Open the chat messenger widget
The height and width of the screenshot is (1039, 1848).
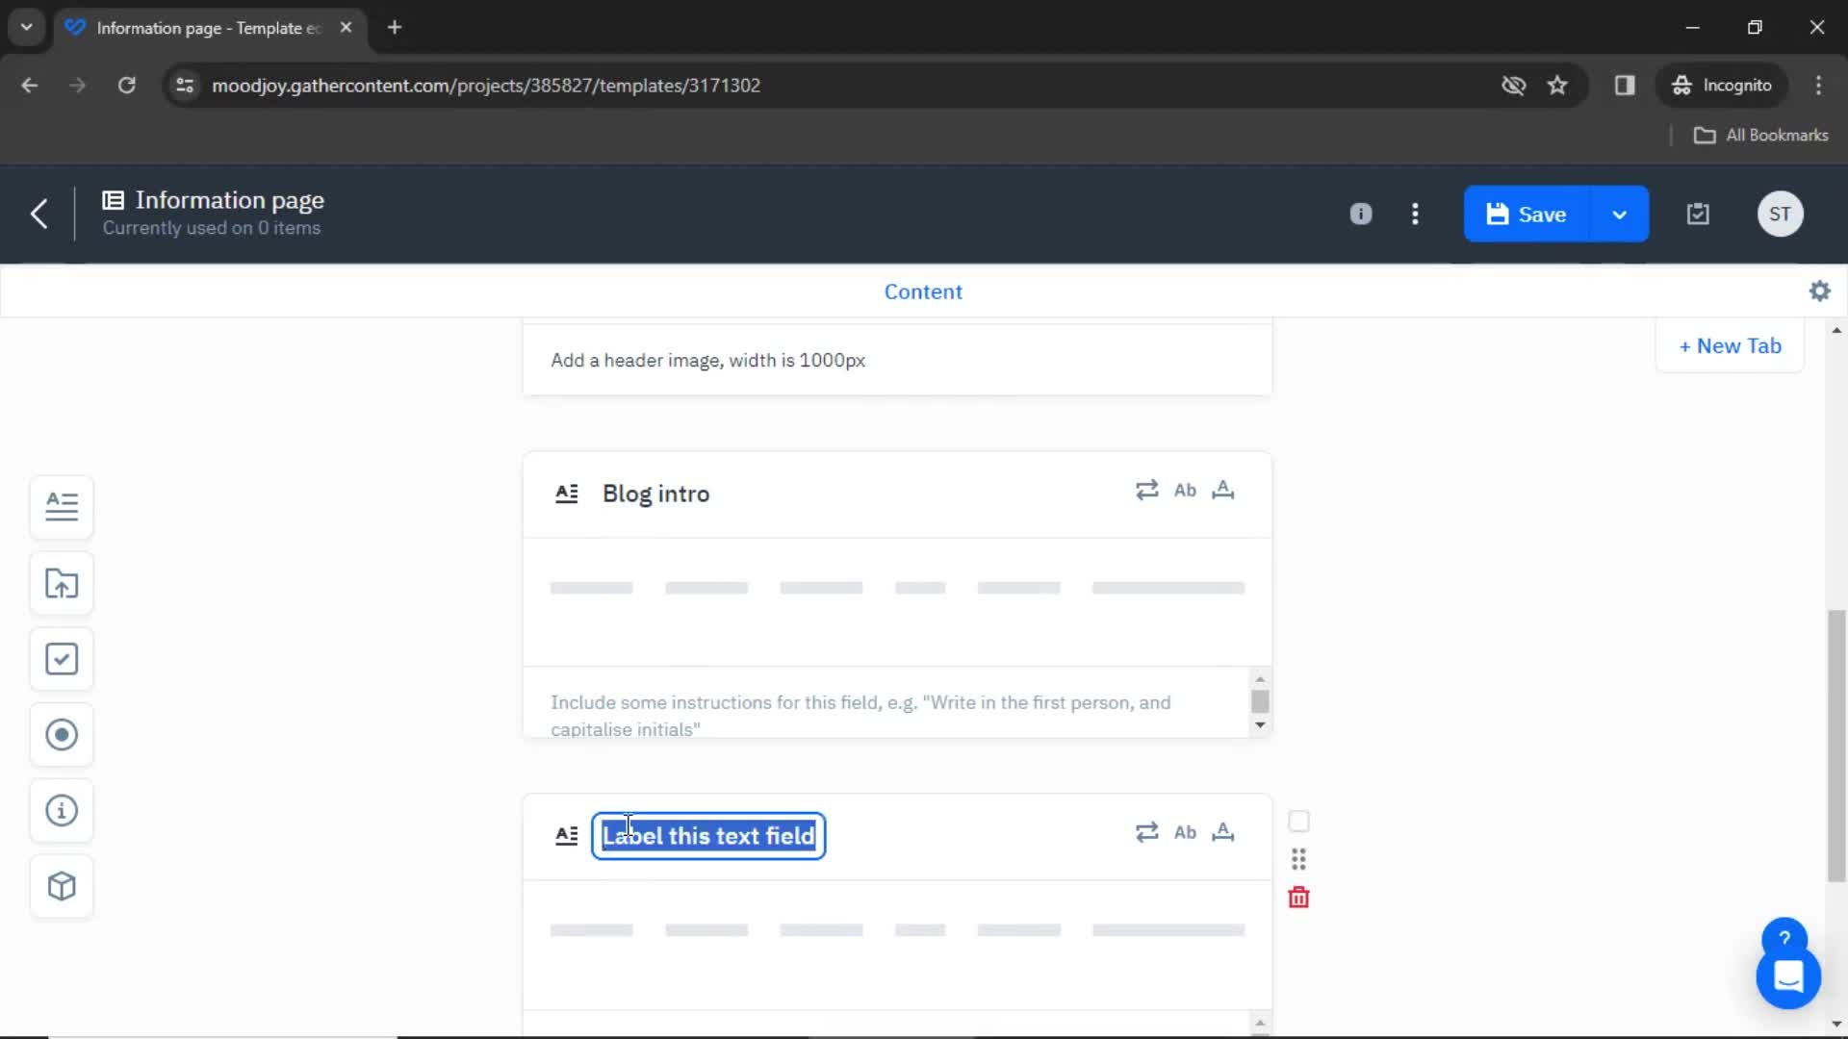(x=1788, y=976)
